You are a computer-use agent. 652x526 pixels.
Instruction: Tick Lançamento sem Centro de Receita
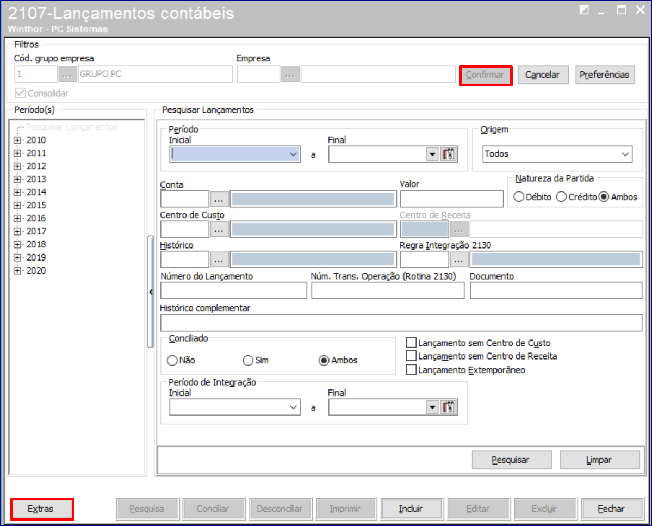(x=411, y=356)
